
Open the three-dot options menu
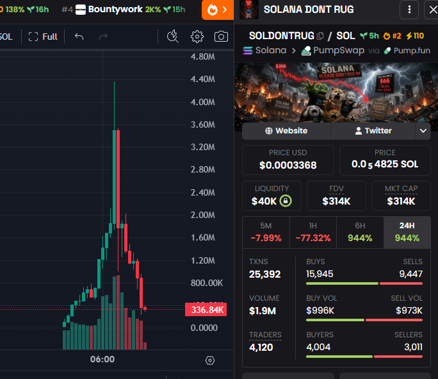(409, 10)
